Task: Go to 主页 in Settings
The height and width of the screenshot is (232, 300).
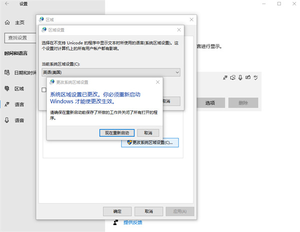Action: coord(19,22)
